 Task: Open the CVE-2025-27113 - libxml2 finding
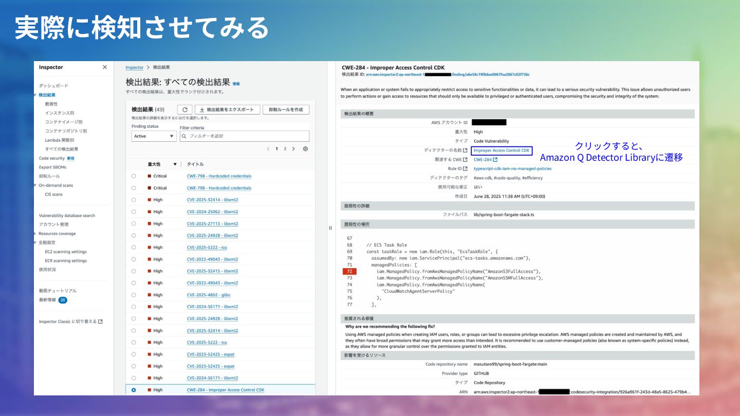click(x=212, y=223)
